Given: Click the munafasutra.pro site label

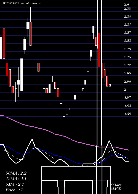Looking at the screenshot, I should [31, 3].
